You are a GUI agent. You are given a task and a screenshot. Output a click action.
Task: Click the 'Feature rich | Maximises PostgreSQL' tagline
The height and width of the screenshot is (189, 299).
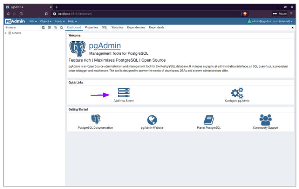pyautogui.click(x=117, y=60)
